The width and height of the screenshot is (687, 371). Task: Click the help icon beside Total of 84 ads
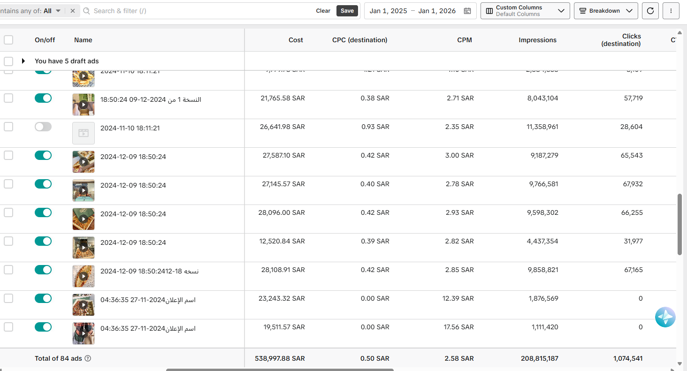(x=88, y=358)
